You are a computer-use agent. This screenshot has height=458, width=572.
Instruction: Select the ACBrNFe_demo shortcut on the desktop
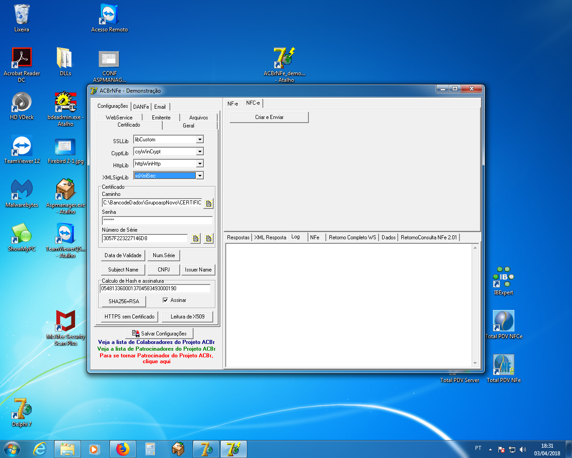coord(284,65)
